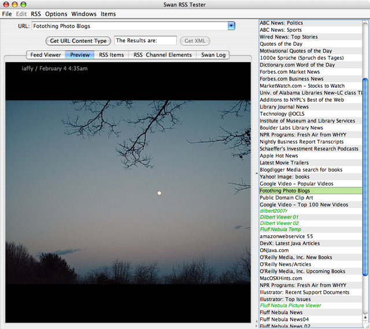Switch to the Feed Viewer tab
The height and width of the screenshot is (329, 370).
pyautogui.click(x=46, y=56)
